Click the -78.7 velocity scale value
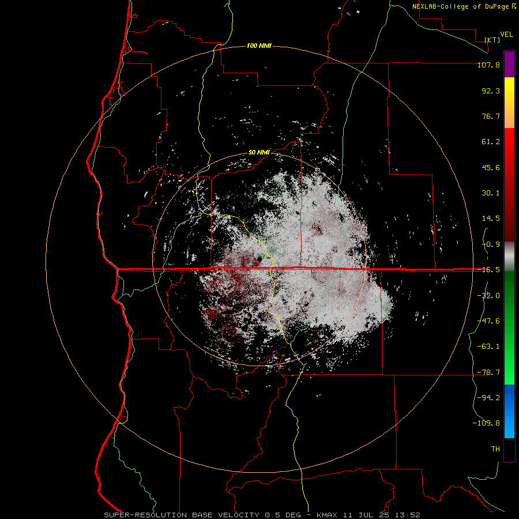519x519 pixels. coord(488,373)
